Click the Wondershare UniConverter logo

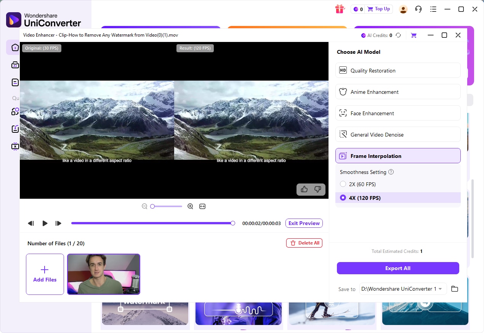(x=43, y=20)
